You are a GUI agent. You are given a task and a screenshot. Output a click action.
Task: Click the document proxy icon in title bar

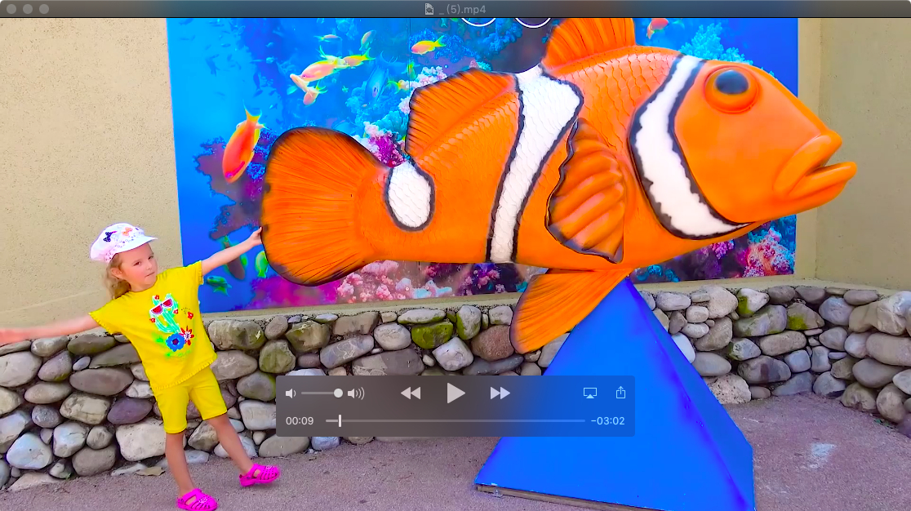[x=429, y=9]
